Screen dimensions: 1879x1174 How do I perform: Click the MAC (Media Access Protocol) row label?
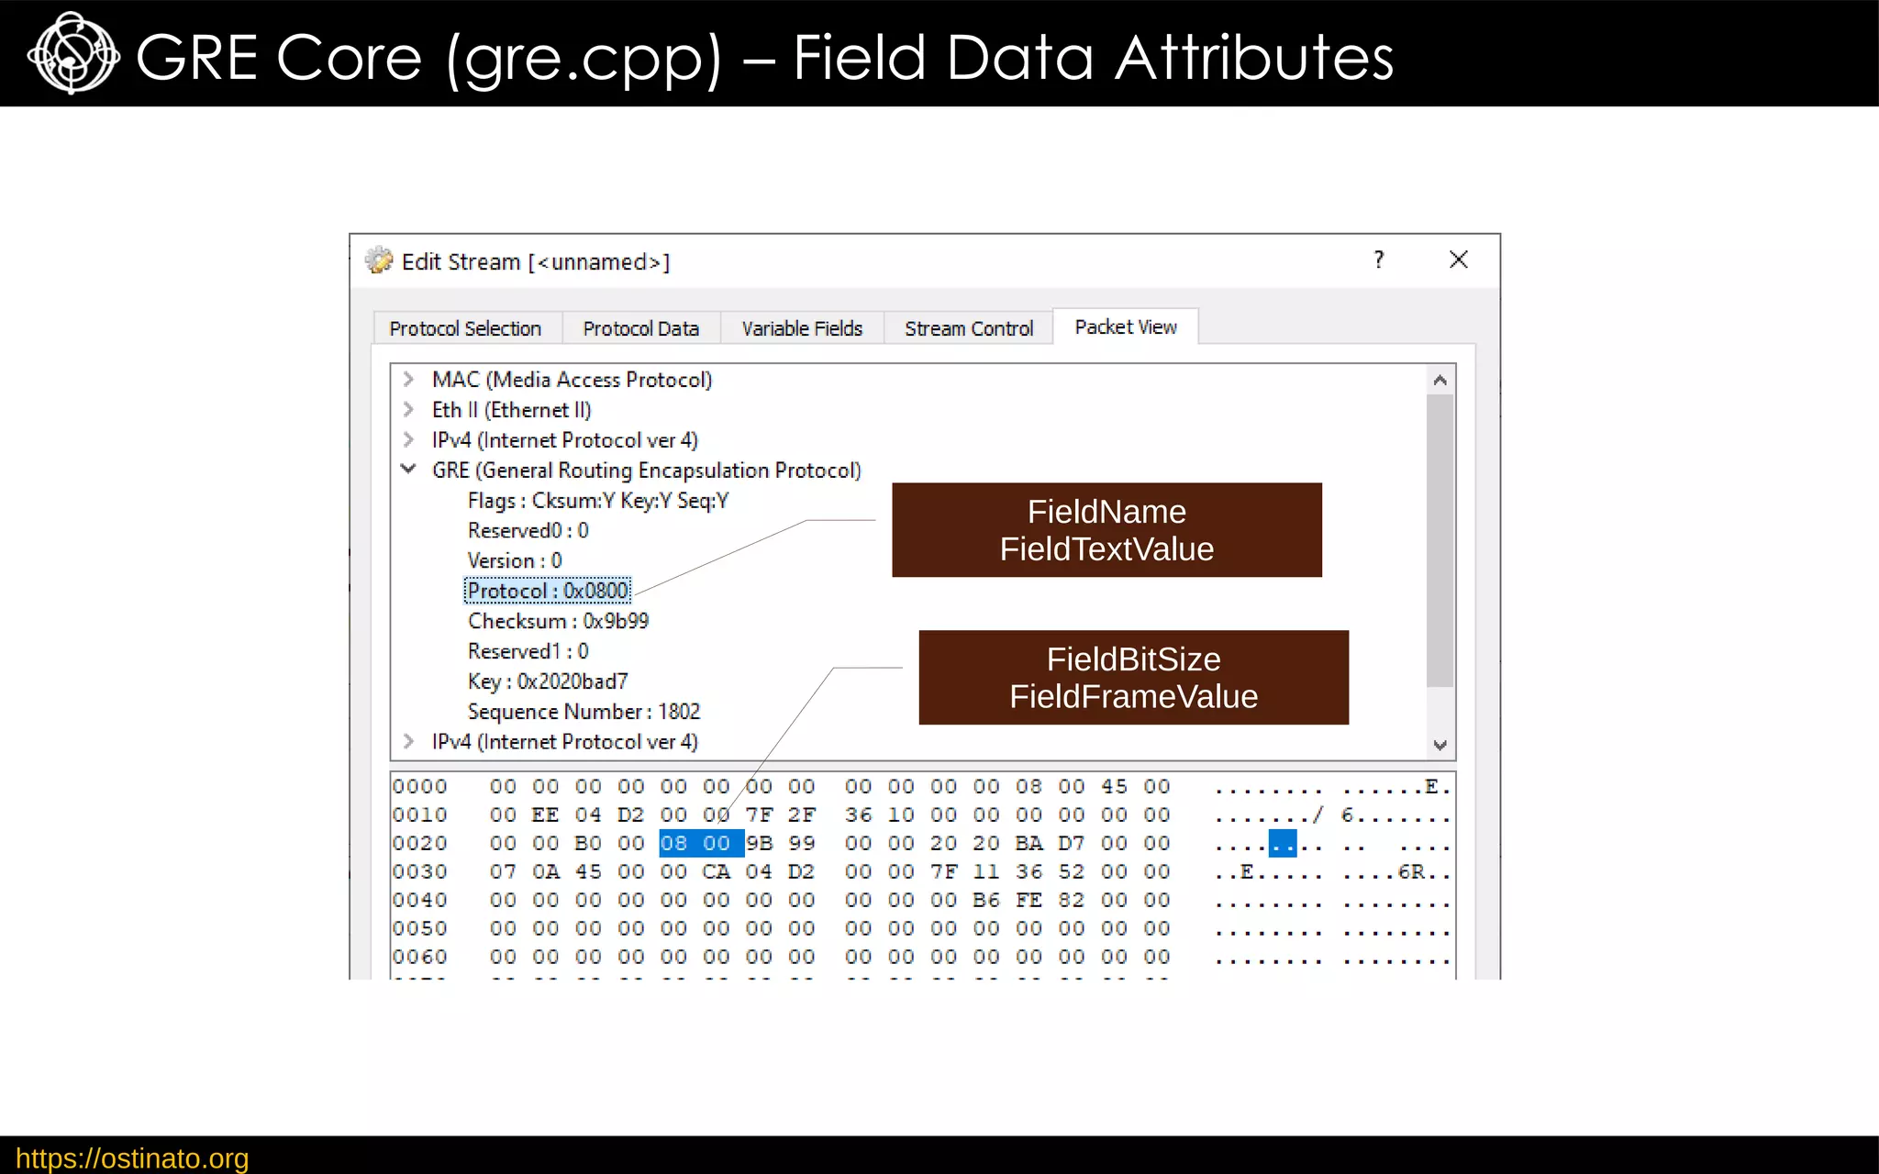coord(572,380)
